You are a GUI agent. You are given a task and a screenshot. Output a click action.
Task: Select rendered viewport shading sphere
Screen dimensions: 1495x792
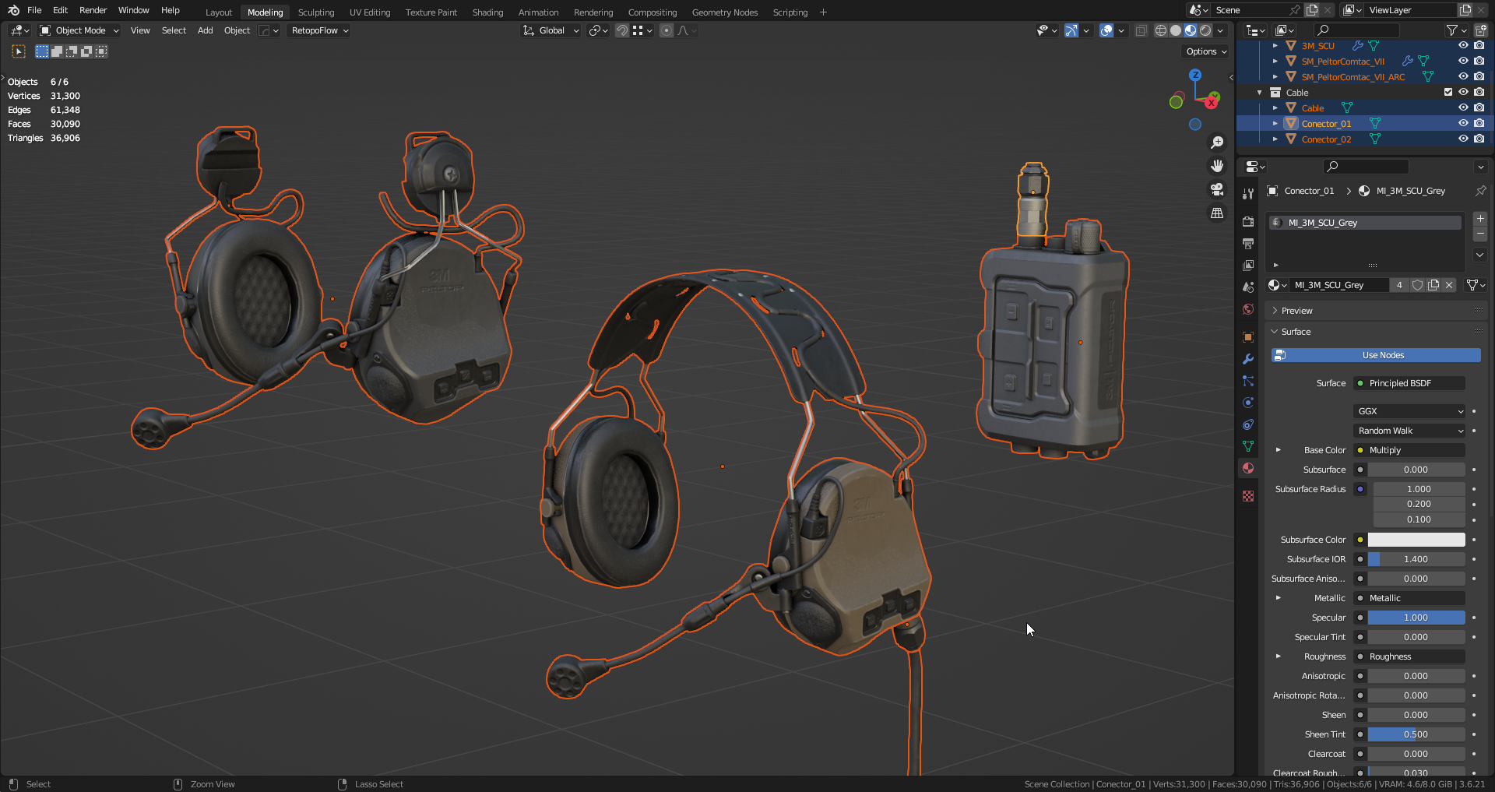pos(1205,30)
